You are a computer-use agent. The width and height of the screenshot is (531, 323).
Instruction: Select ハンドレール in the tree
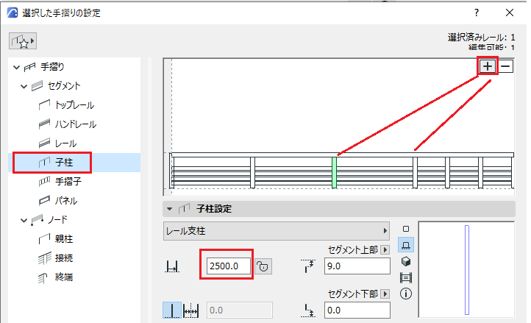(x=76, y=124)
